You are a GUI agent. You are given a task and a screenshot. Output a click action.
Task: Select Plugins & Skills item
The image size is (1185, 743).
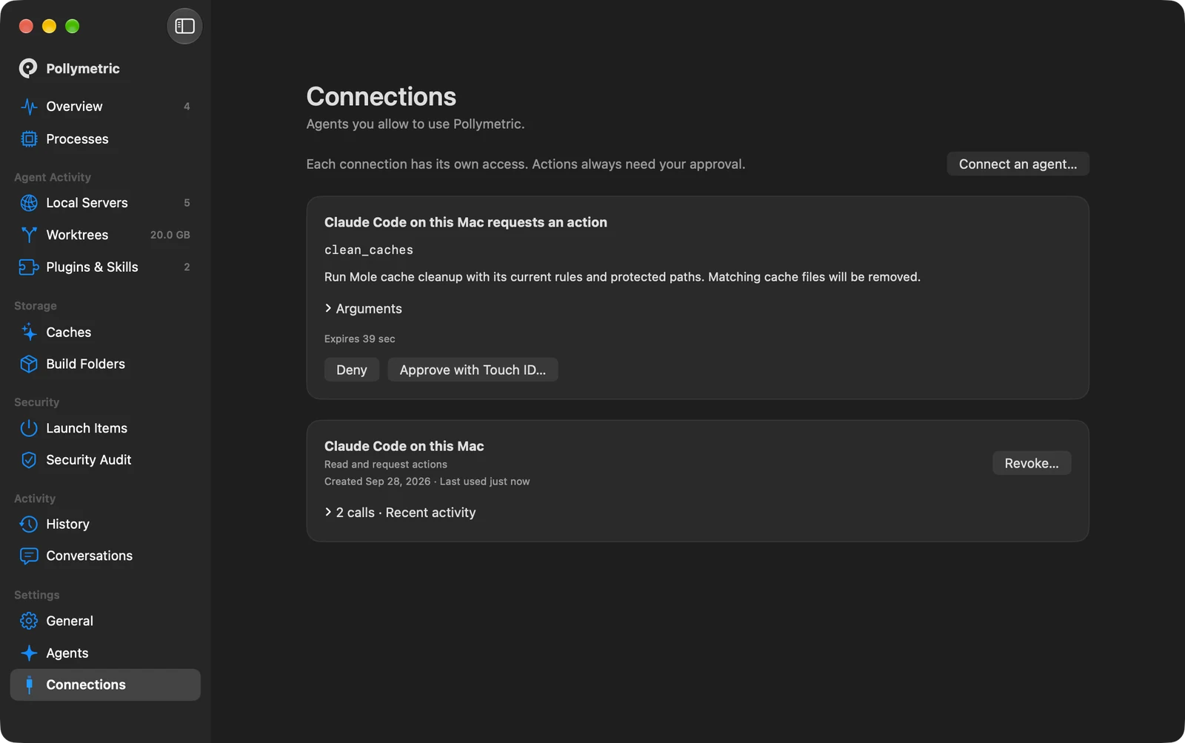(x=105, y=267)
